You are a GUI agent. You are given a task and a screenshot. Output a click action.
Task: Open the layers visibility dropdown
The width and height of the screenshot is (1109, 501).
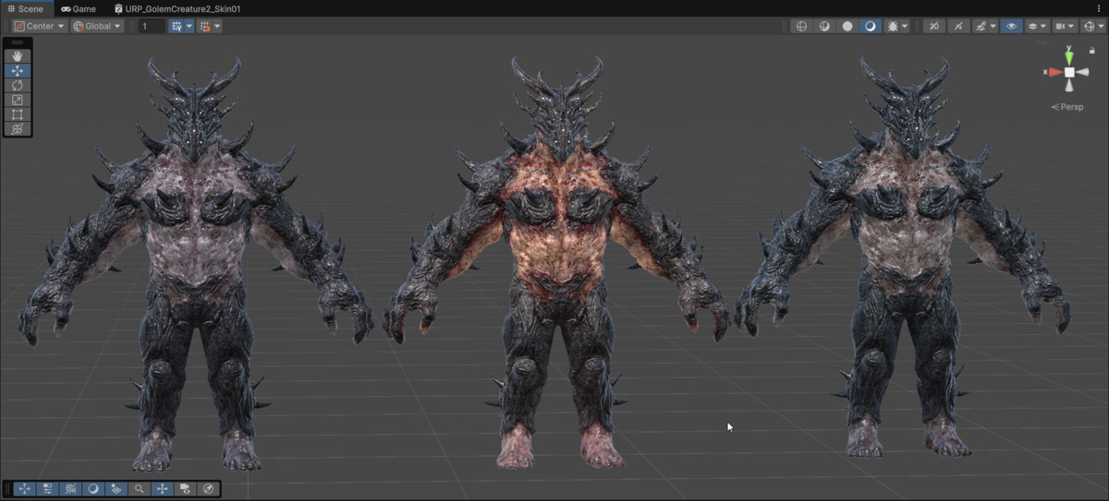(1038, 27)
